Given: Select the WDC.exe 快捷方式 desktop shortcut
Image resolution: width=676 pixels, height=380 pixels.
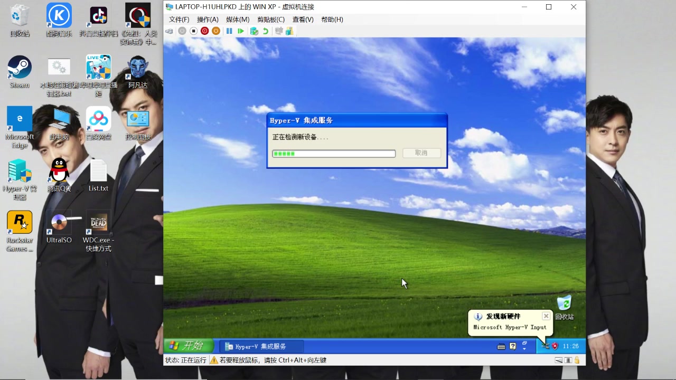Looking at the screenshot, I should coord(99,231).
